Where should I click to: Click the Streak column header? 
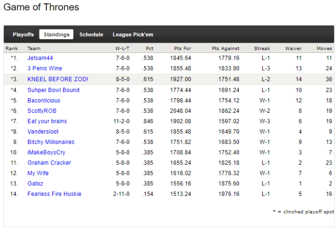262,48
